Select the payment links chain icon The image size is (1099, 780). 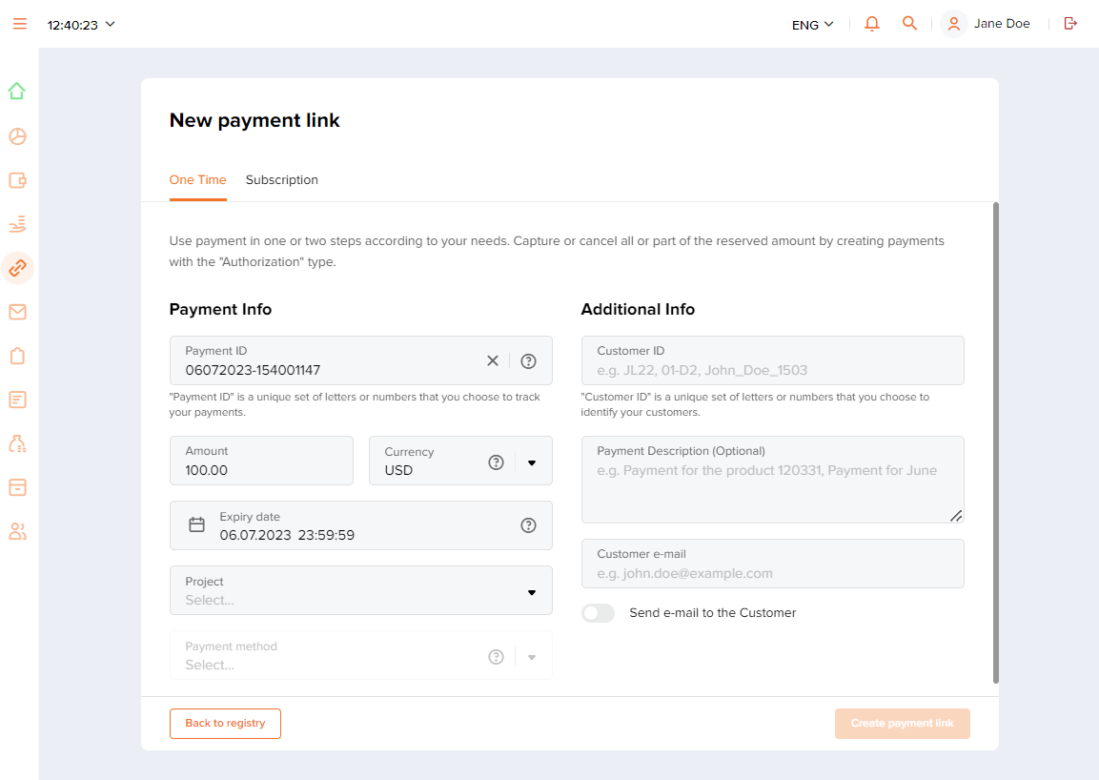tap(17, 268)
